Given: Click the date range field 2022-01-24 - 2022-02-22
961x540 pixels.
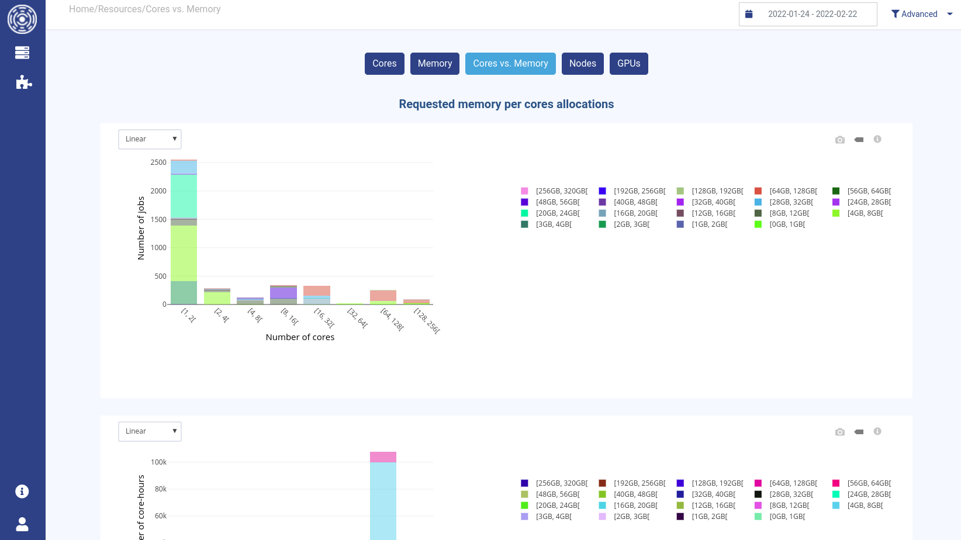Looking at the screenshot, I should [x=812, y=14].
